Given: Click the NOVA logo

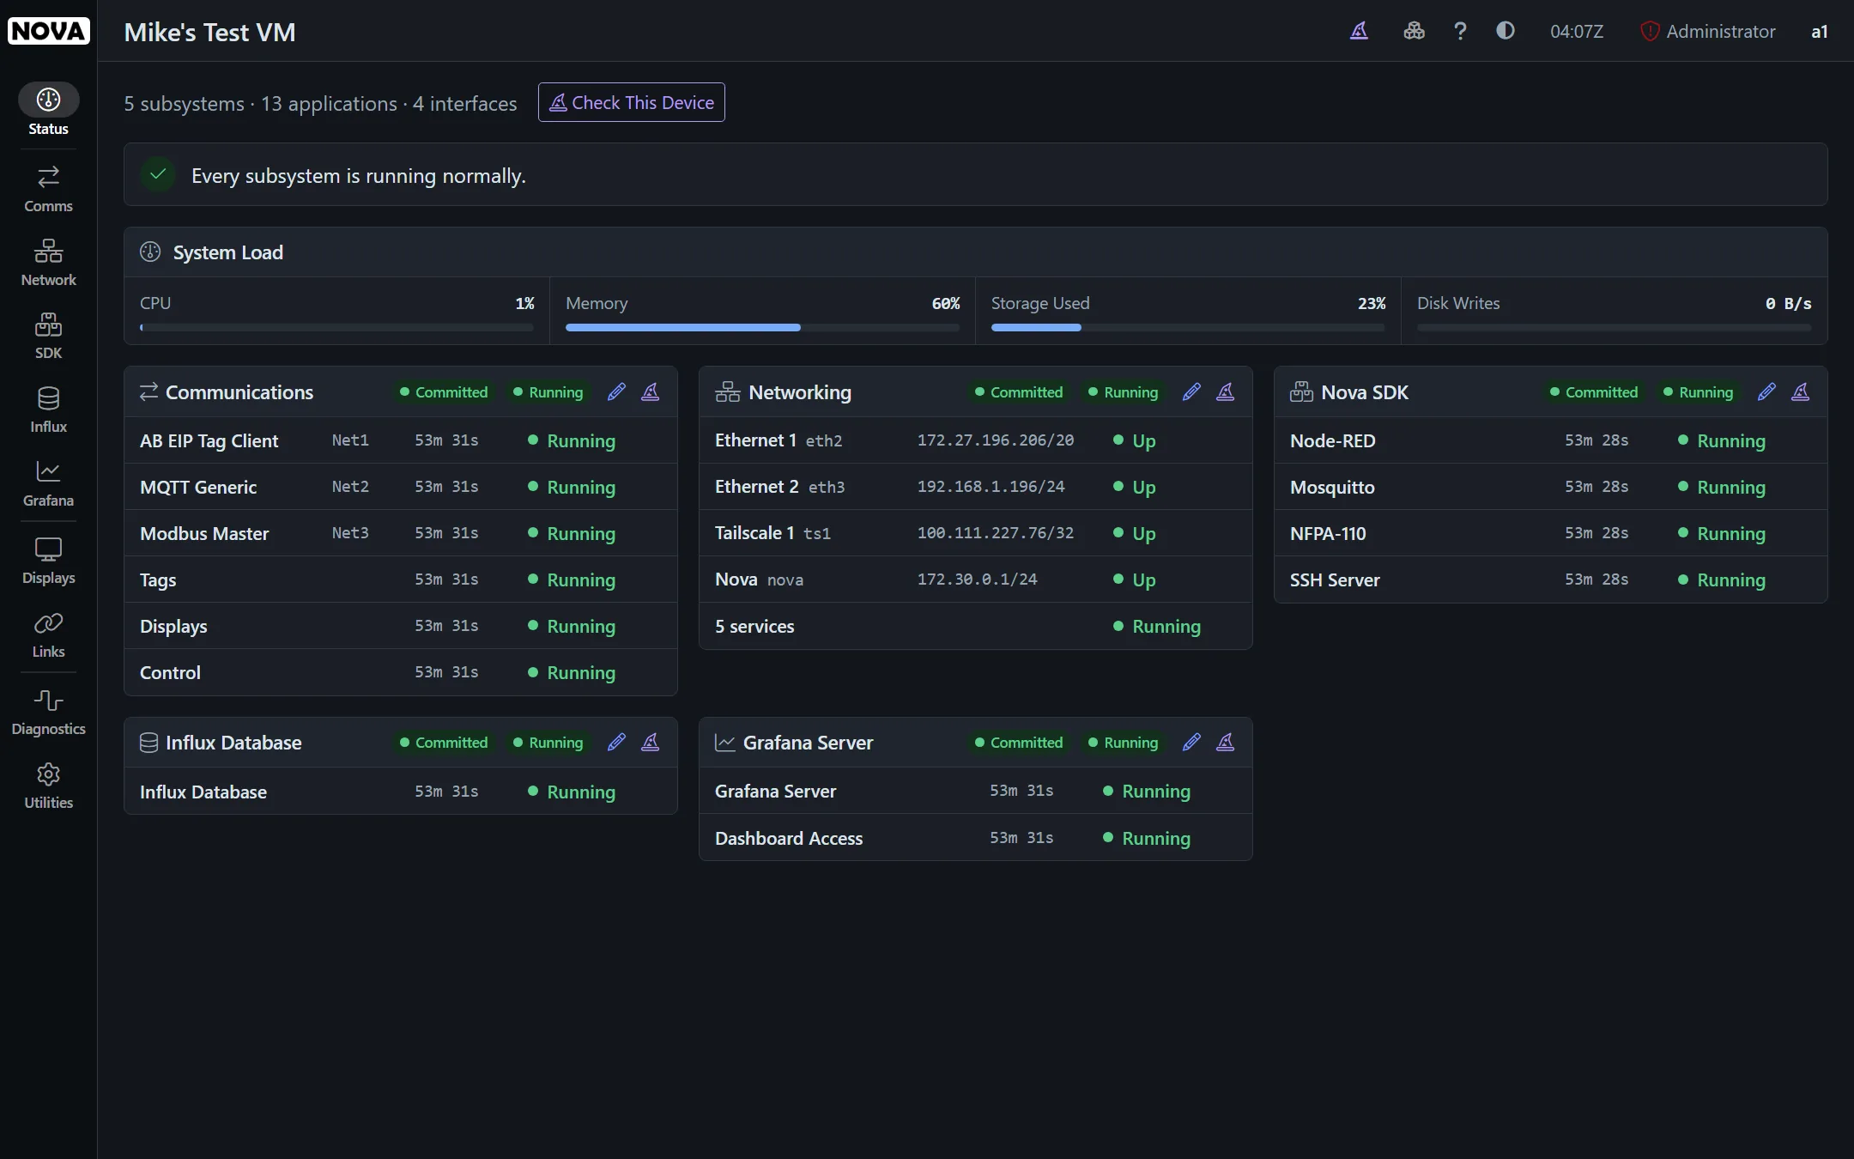Looking at the screenshot, I should click(49, 31).
